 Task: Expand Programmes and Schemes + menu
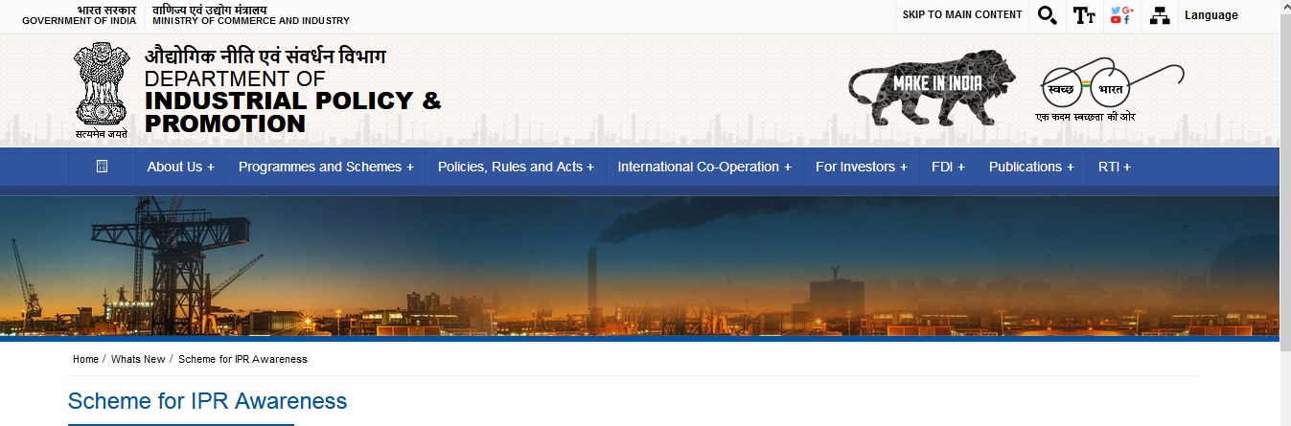(326, 167)
